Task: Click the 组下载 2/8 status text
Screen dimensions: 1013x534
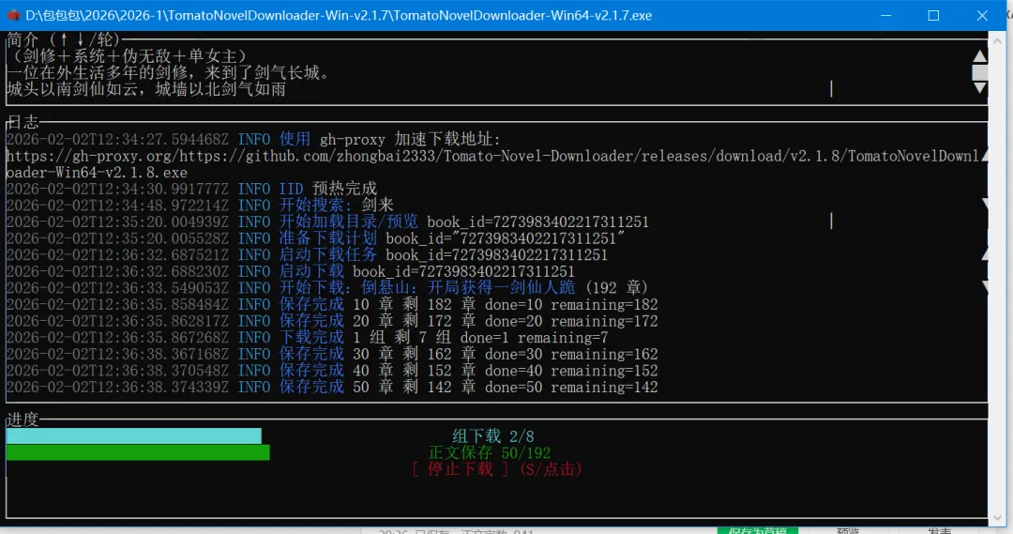Action: [493, 435]
